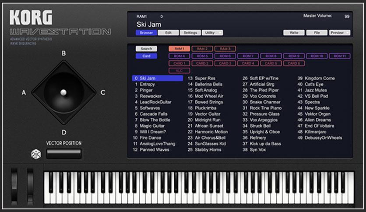Select the Soft EP w/Tine patch
Screen dimensions: 366x212
pos(264,78)
